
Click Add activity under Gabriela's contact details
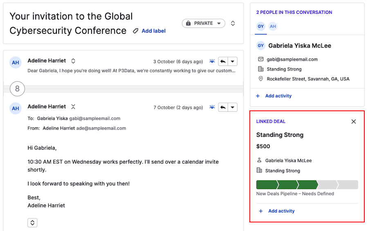(x=278, y=96)
